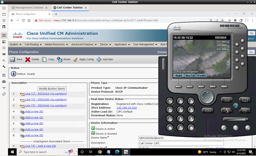
Task: Open the User Management menu dropdown
Action: coord(145,44)
